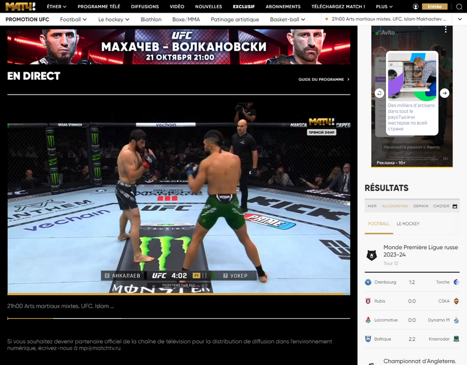The width and height of the screenshot is (467, 365).
Task: Select the Aujourd'hui results tab
Action: 395,206
